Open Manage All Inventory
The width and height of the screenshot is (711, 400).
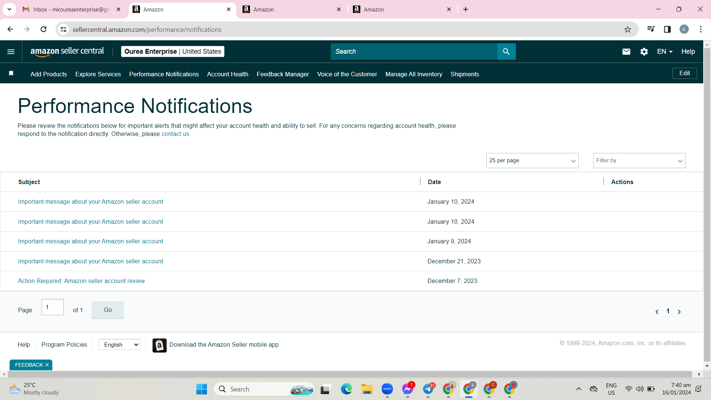414,74
